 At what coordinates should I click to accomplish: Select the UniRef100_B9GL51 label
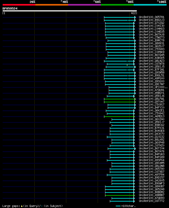[x=152, y=75]
